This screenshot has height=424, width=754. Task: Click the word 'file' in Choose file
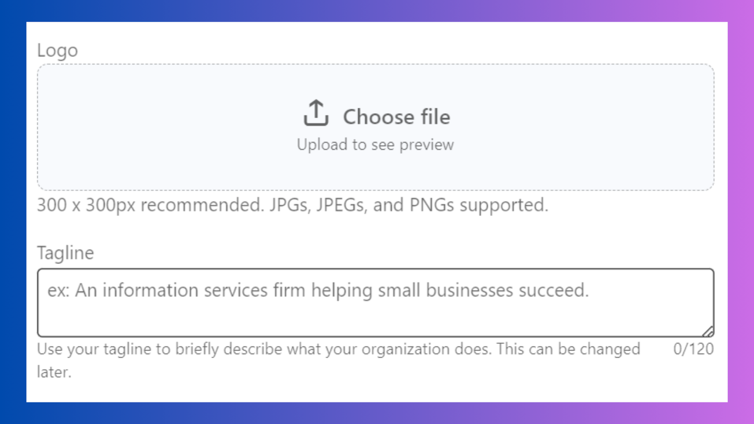[x=435, y=117]
